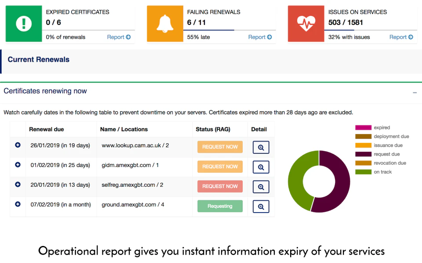
Task: Collapse the Certificates renewing now panel
Action: point(415,92)
